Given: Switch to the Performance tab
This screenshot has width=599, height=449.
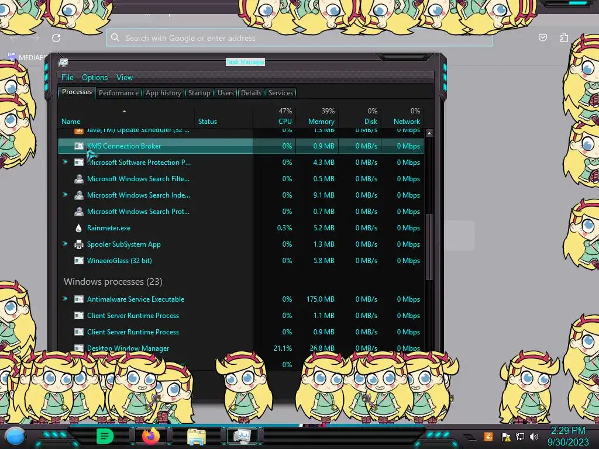Looking at the screenshot, I should point(119,93).
